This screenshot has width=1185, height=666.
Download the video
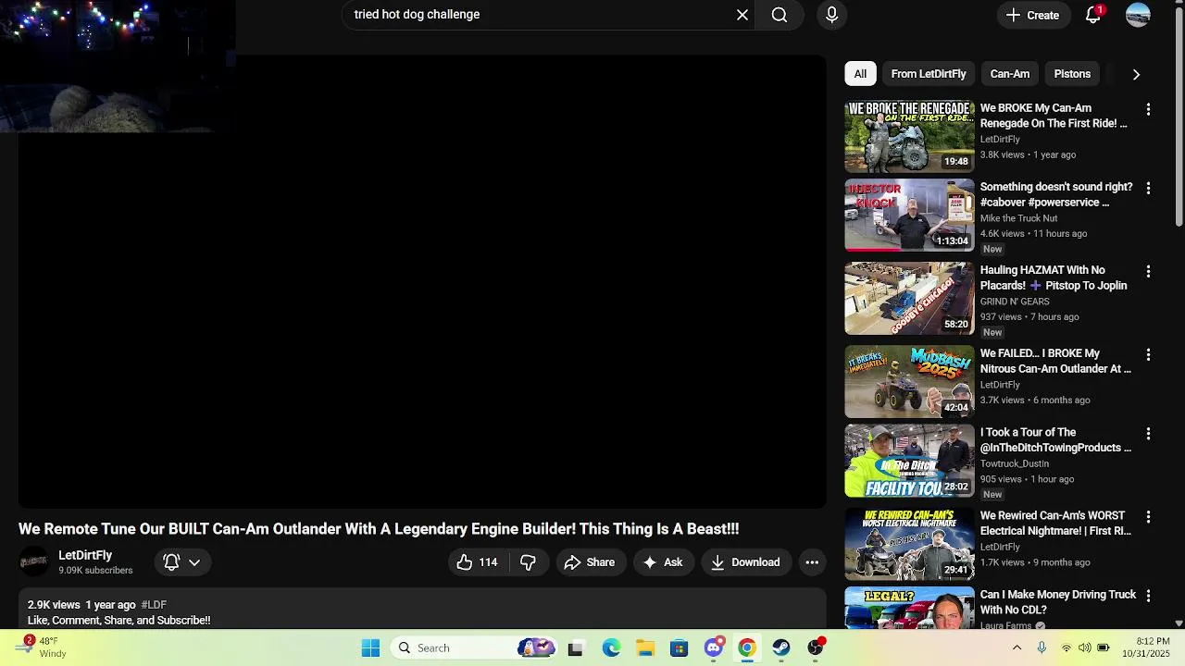pos(745,562)
